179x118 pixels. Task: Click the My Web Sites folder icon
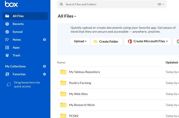click(63, 94)
